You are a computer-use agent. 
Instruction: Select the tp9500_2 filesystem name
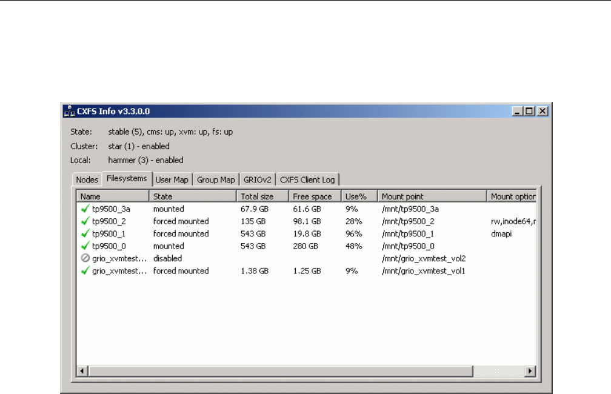[x=109, y=221]
